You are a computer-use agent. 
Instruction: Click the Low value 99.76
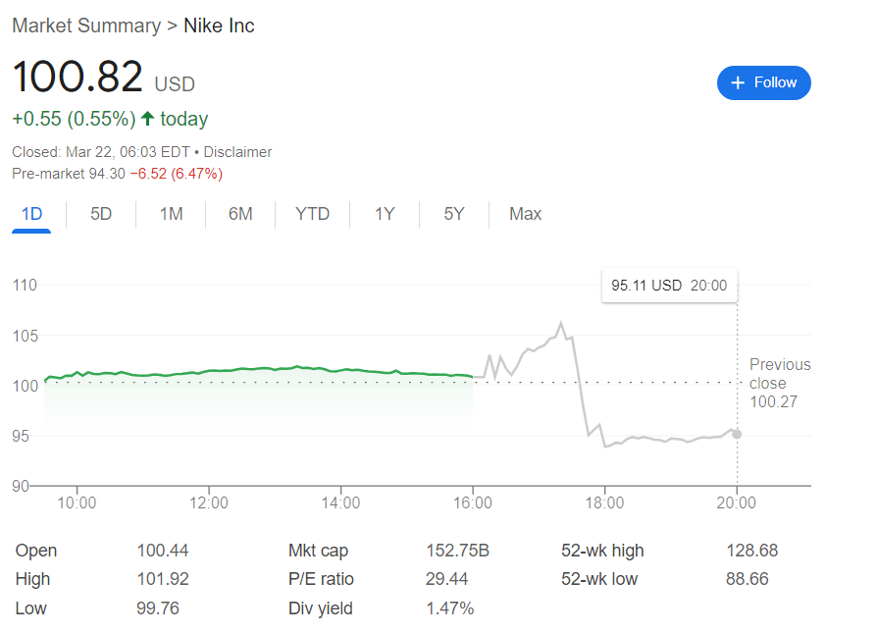(158, 608)
